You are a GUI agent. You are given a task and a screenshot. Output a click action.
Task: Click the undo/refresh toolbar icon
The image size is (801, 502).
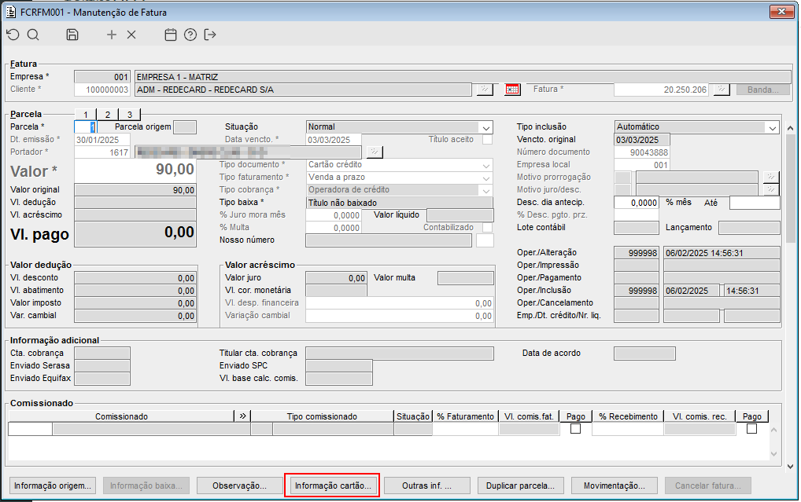coord(13,35)
